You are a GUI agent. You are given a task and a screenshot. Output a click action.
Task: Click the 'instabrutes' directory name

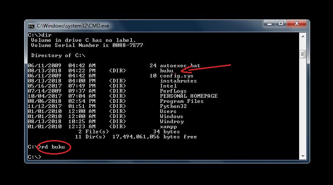(178, 81)
